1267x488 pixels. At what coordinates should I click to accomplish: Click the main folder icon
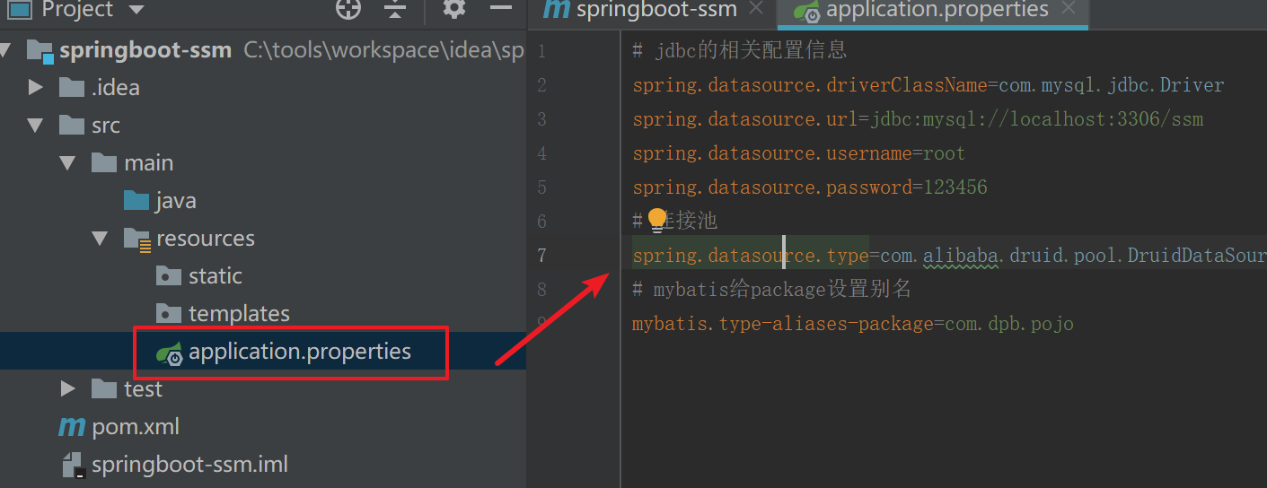coord(104,162)
